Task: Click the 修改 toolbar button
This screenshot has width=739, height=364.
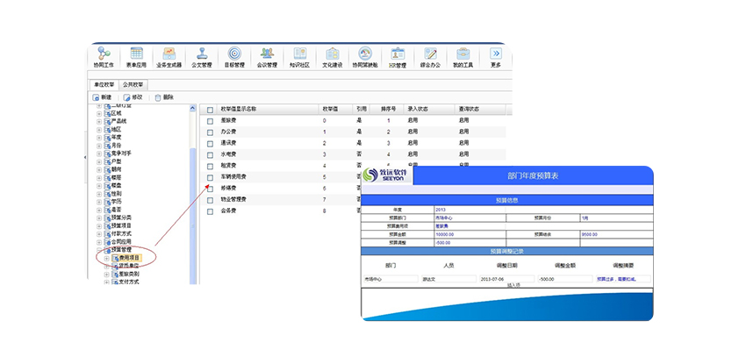Action: point(133,97)
